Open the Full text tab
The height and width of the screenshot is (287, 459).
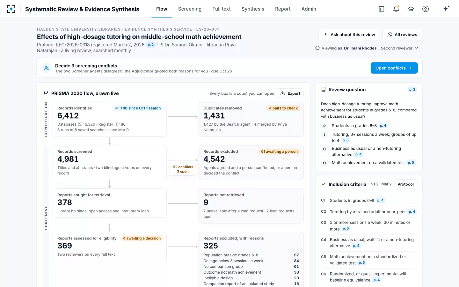pyautogui.click(x=222, y=9)
